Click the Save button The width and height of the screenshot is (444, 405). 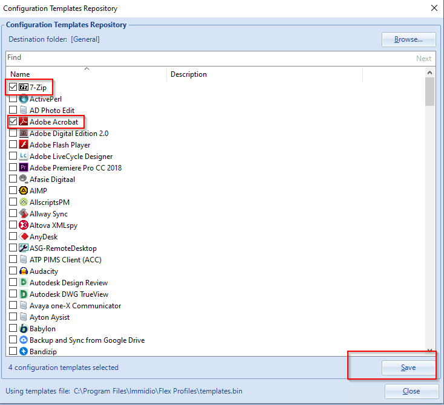(x=408, y=368)
